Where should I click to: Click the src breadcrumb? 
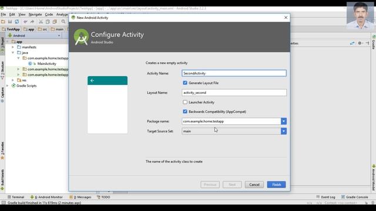click(42, 29)
